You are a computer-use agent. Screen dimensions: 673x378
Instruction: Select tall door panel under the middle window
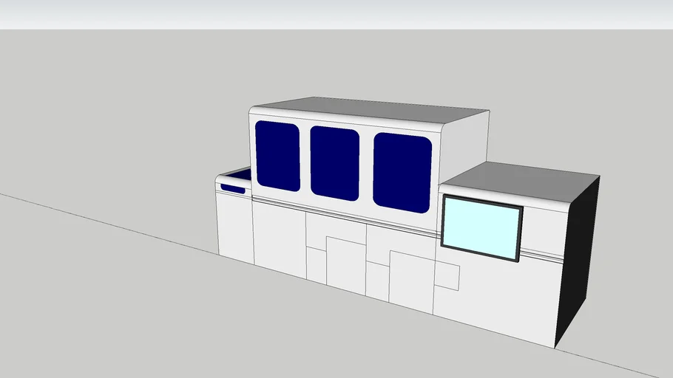pyautogui.click(x=345, y=264)
